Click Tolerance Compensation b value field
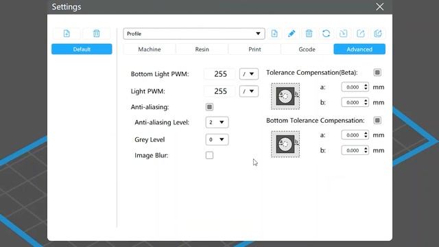The image size is (439, 247). [x=353, y=102]
